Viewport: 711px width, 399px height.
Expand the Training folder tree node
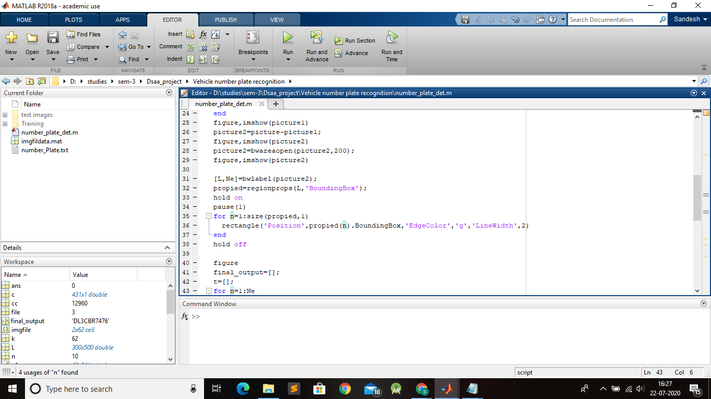[x=5, y=124]
